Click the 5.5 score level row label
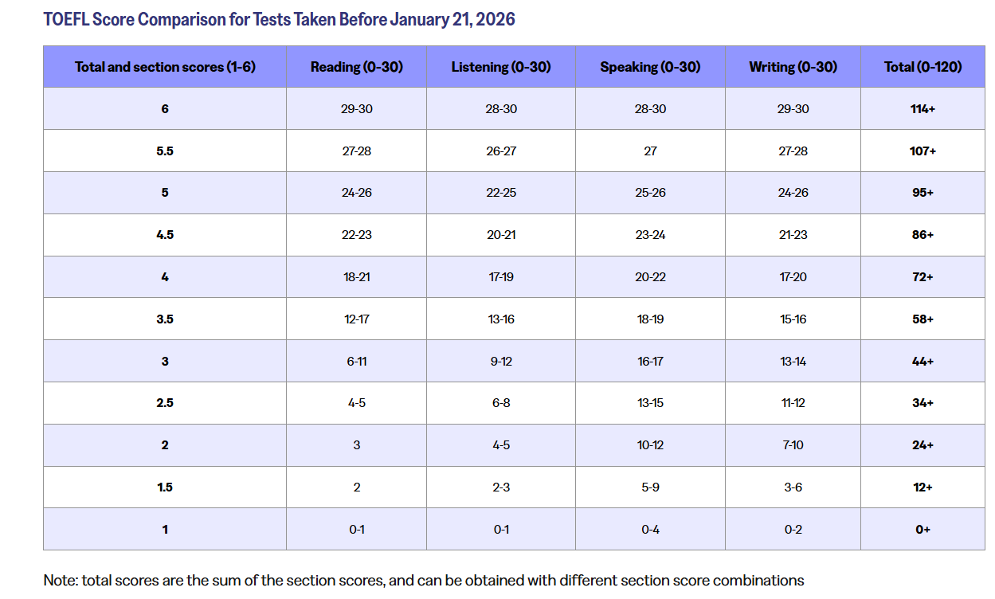Screen dimensions: 995x599 coord(165,151)
